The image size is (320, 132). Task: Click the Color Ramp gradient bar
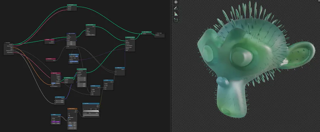point(91,111)
